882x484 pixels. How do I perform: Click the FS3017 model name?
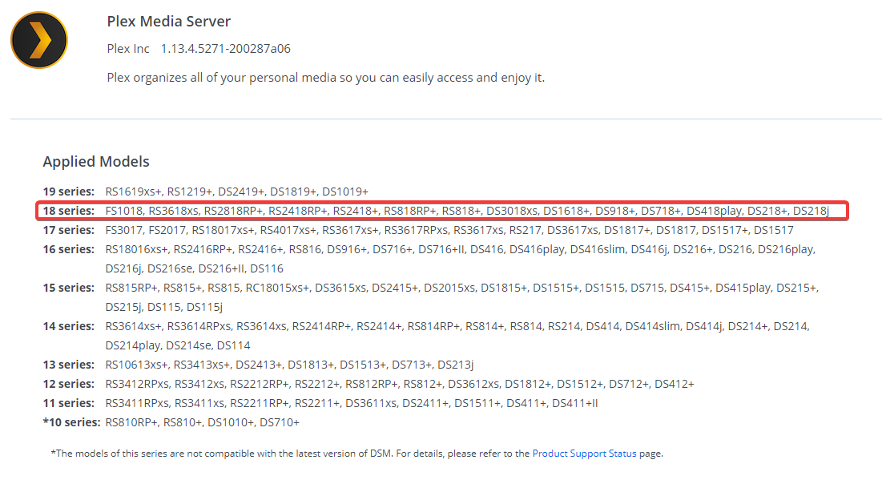click(123, 230)
